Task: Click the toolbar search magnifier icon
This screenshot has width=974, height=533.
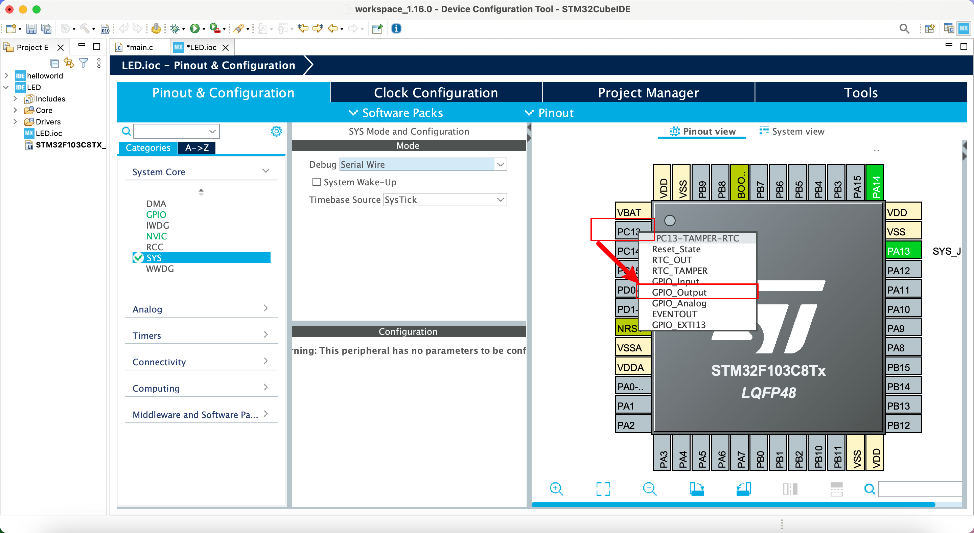Action: pos(904,28)
